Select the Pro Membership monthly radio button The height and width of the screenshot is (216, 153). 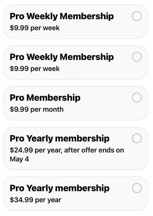[x=137, y=98]
